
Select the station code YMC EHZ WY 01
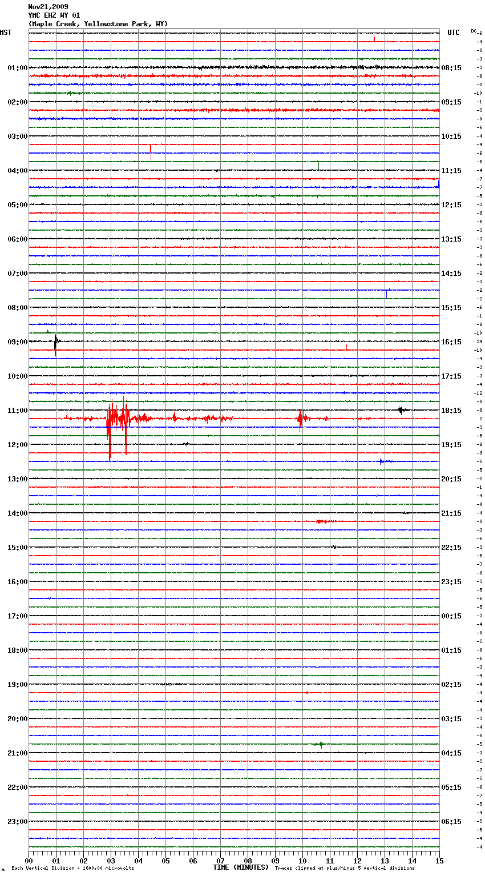pyautogui.click(x=54, y=15)
